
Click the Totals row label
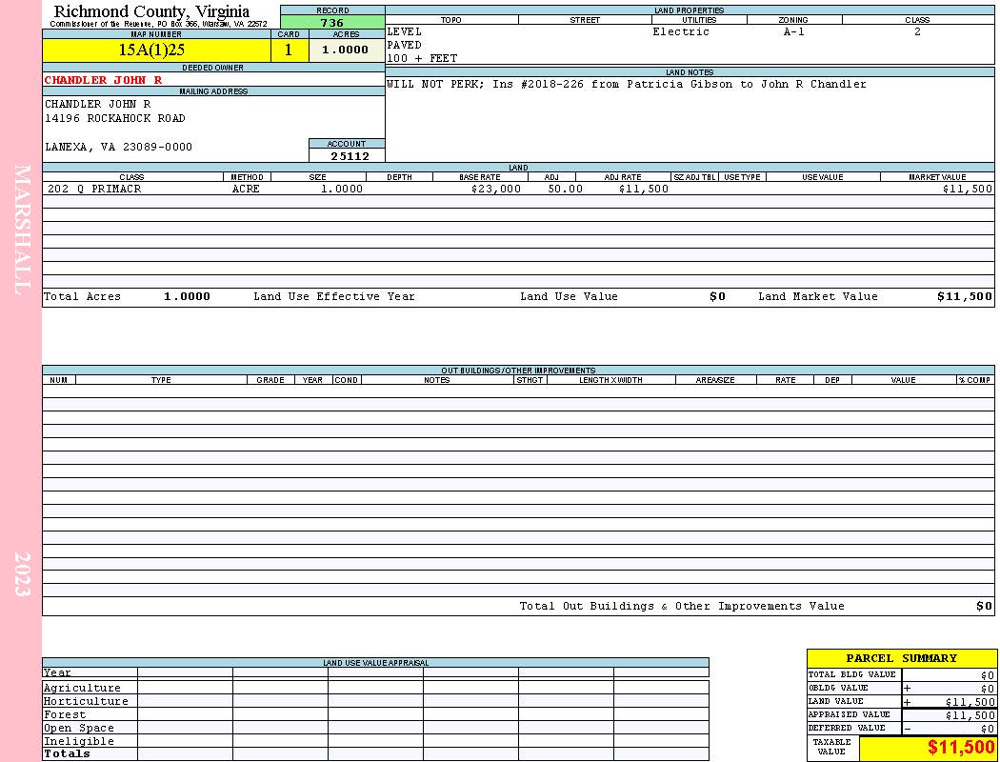pos(67,753)
